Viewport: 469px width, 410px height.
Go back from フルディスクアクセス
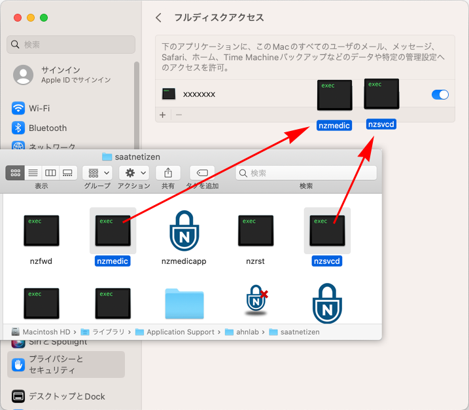(x=158, y=18)
